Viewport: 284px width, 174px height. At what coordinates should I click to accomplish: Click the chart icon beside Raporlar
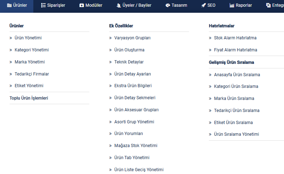[232, 5]
